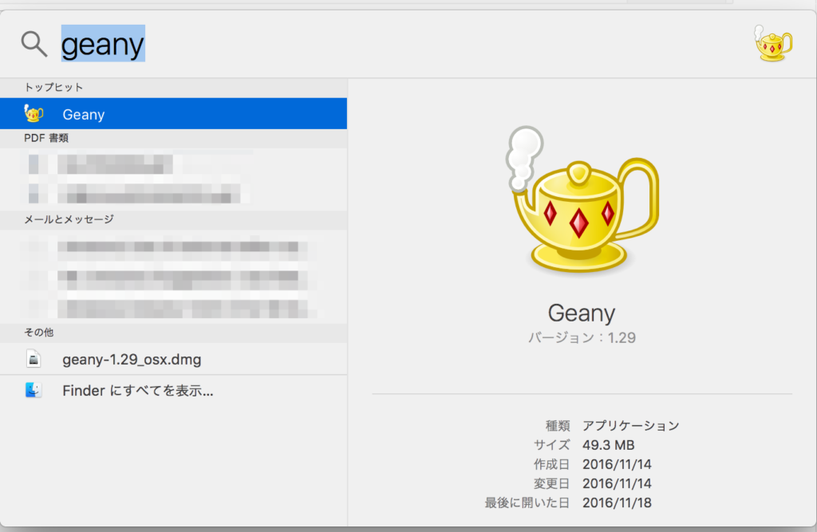The width and height of the screenshot is (817, 532).
Task: Click the Geany lamp icon at top right
Action: click(772, 44)
